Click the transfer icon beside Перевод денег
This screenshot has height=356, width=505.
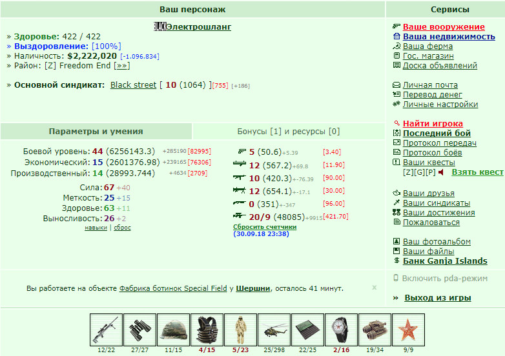pyautogui.click(x=397, y=94)
